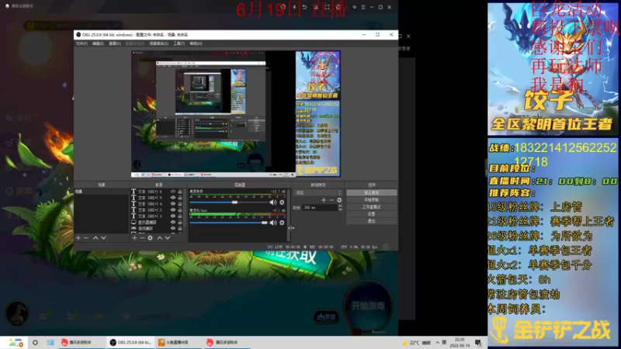Toggle the lock on the 显示器捕获 source
This screenshot has width=621, height=349.
pyautogui.click(x=180, y=223)
